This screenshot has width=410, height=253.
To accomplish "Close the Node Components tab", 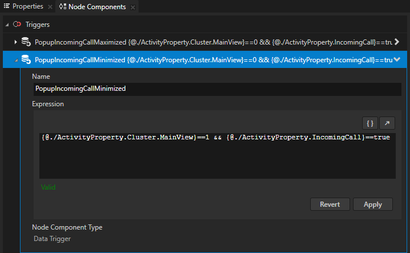I will coord(133,7).
